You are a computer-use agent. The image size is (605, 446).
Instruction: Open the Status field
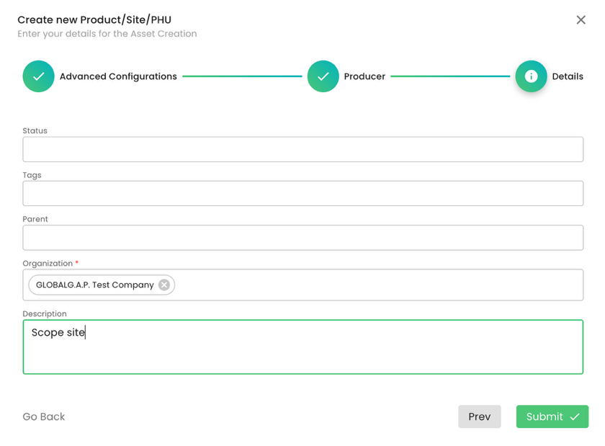pyautogui.click(x=302, y=150)
